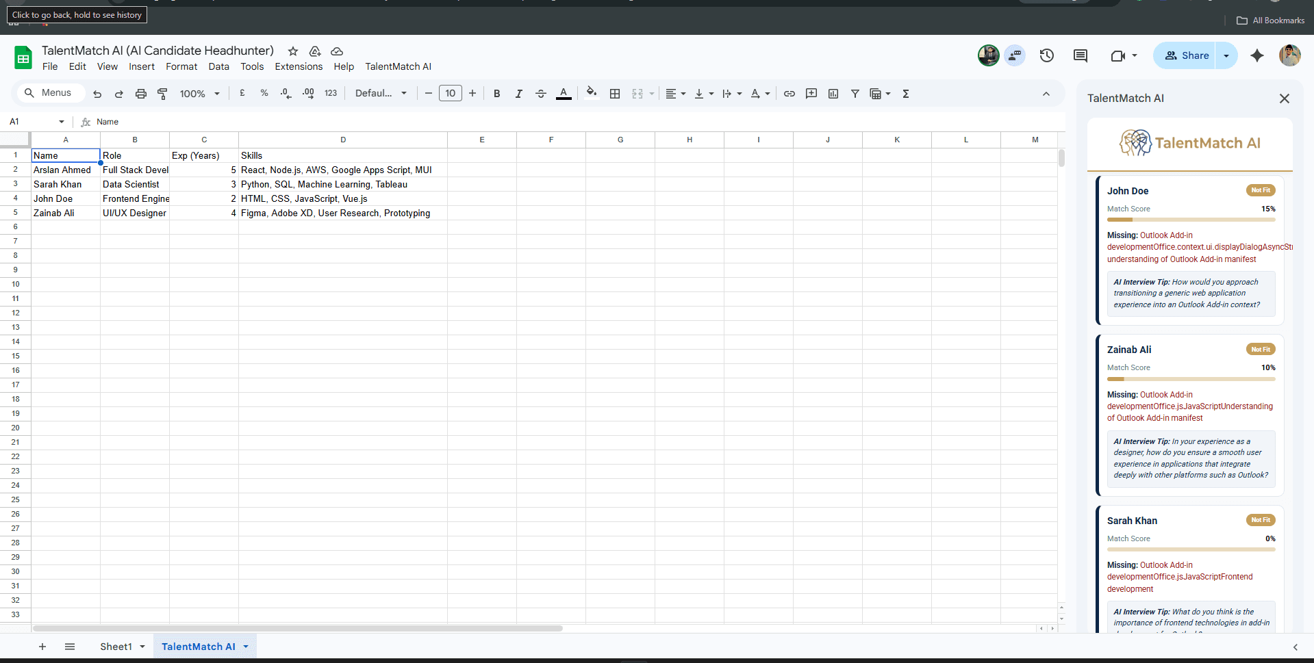1314x663 pixels.
Task: Print the spreadsheet with printer icon
Action: (x=141, y=94)
